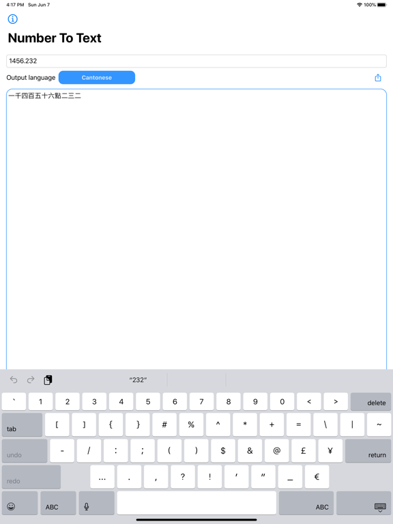Tap the comma key
Image resolution: width=393 pixels, height=524 pixels.
click(156, 477)
